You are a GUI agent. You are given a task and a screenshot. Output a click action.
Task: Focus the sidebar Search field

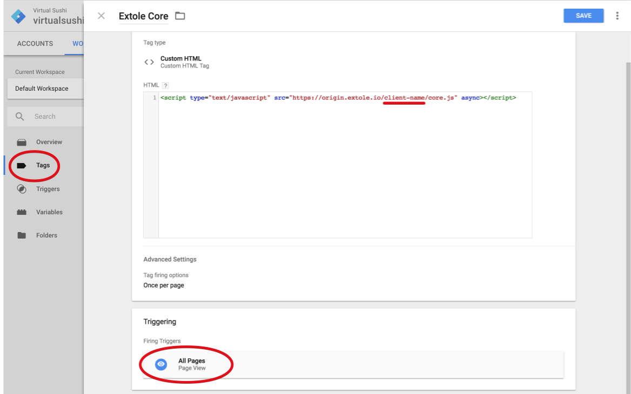[x=45, y=117]
